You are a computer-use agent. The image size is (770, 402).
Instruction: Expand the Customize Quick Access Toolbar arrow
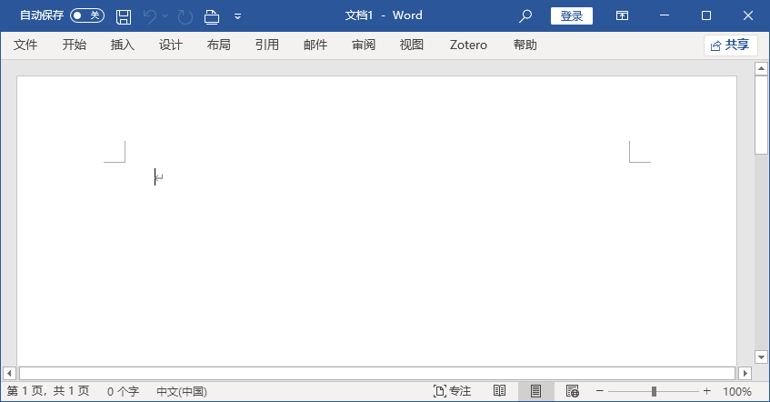coord(237,16)
